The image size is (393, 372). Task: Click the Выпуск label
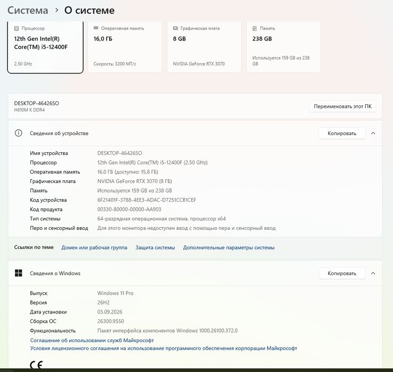38,293
